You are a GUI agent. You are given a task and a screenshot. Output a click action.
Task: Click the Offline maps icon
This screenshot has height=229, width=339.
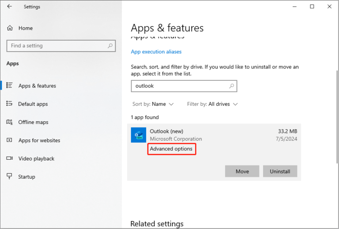click(9, 122)
